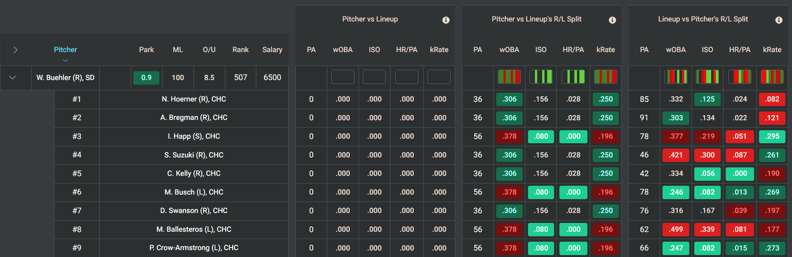Sort by Pitcher column header
Image resolution: width=792 pixels, height=257 pixels.
(66, 50)
